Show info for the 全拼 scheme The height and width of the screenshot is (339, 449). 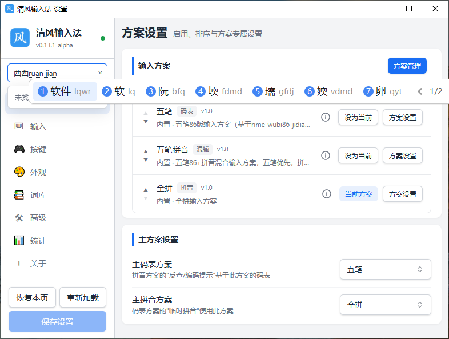(x=326, y=194)
